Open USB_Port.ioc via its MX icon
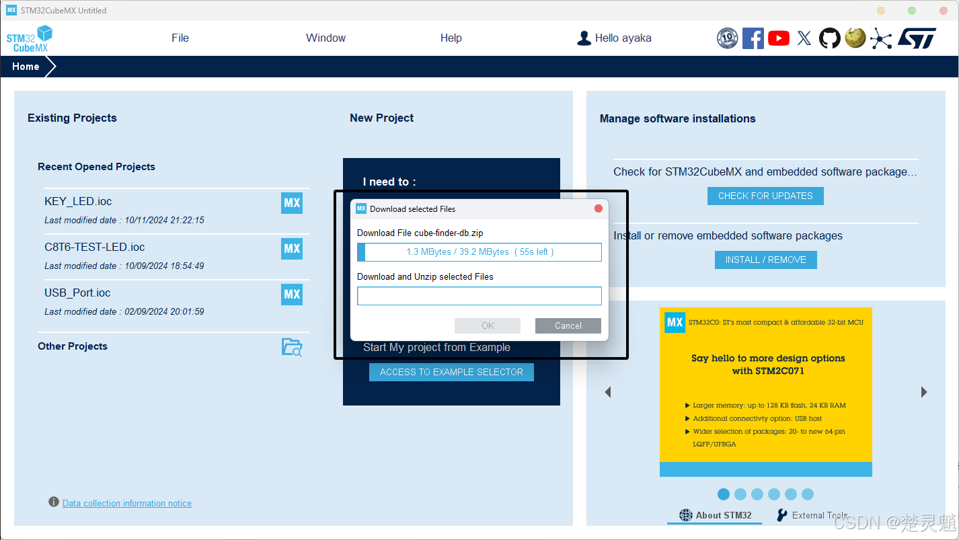The width and height of the screenshot is (959, 540). pos(292,295)
